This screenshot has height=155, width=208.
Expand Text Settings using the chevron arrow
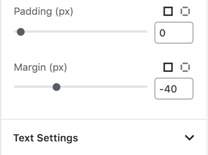pos(189,138)
